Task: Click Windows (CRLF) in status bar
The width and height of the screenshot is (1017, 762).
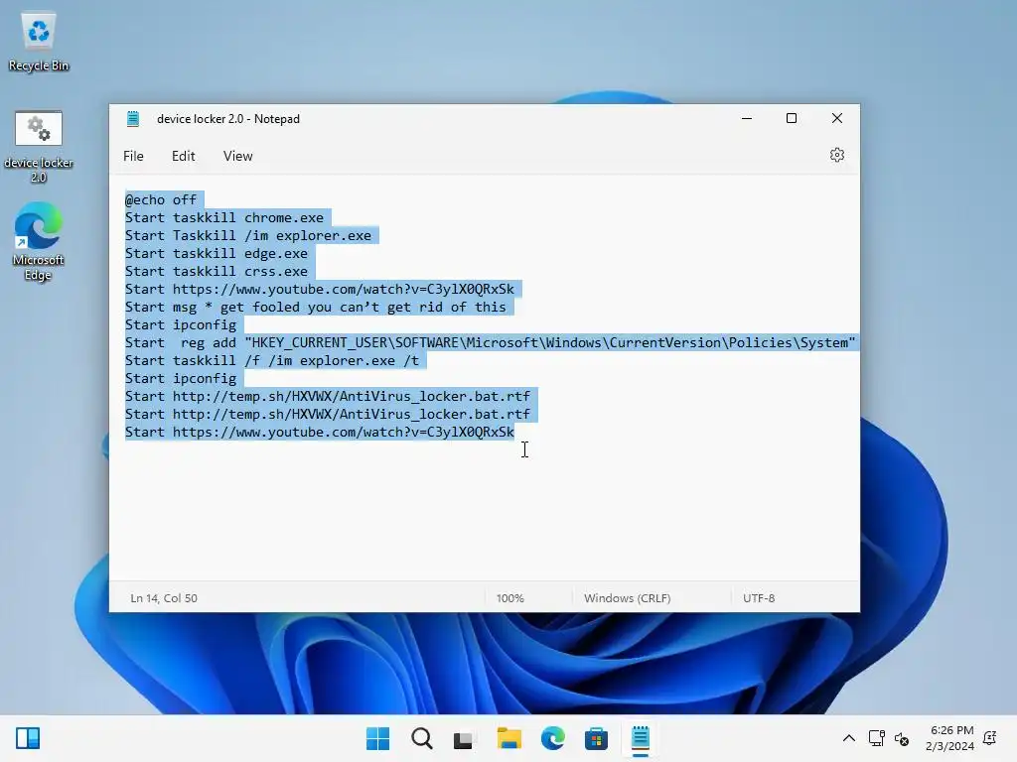Action: (628, 598)
